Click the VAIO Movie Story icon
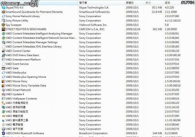The width and height of the screenshot is (195, 137). point(3,81)
